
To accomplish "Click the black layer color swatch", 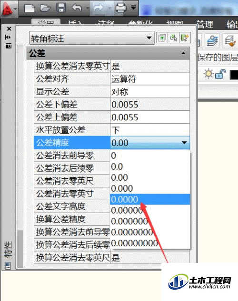I will coord(234,74).
